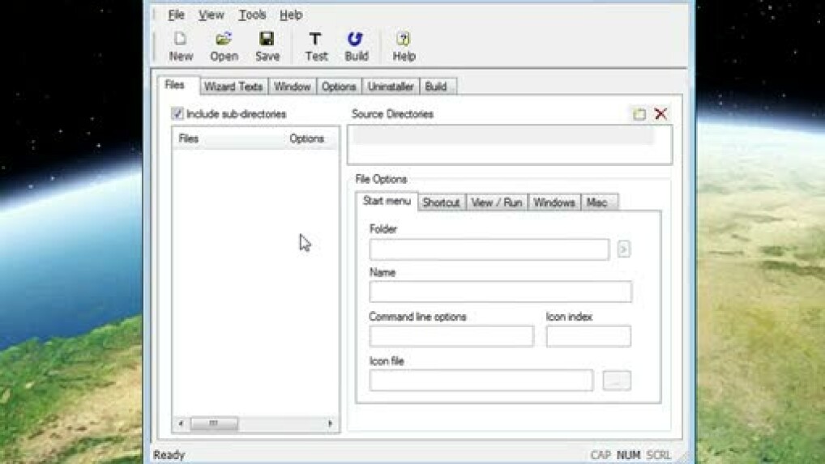Open a project using the Open icon
The height and width of the screenshot is (464, 825).
click(x=224, y=46)
